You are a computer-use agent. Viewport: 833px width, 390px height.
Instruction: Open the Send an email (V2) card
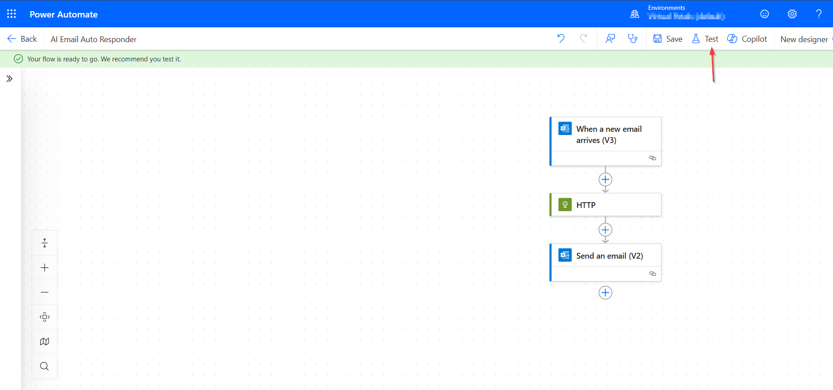[x=606, y=263]
